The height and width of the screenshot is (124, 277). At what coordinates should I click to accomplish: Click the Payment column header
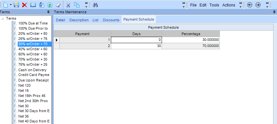[x=82, y=34]
